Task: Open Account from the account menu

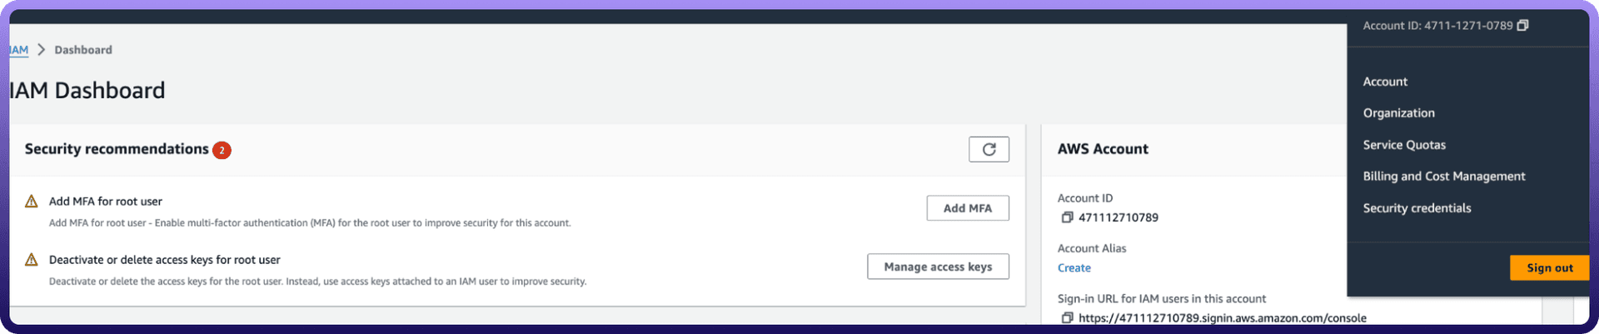Action: point(1385,82)
